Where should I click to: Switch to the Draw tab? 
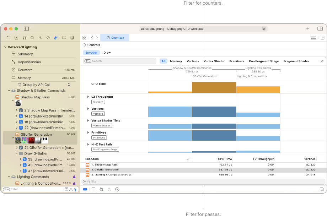(x=107, y=53)
